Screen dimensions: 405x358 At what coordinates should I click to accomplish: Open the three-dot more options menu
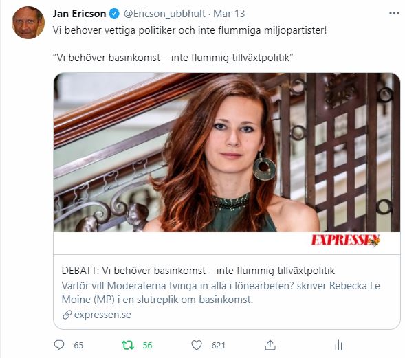pos(394,14)
